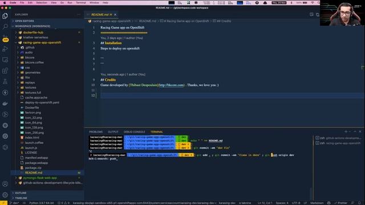Viewport: 365px width, 205px height.
Task: Close the README.md editor tab
Action: click(115, 15)
